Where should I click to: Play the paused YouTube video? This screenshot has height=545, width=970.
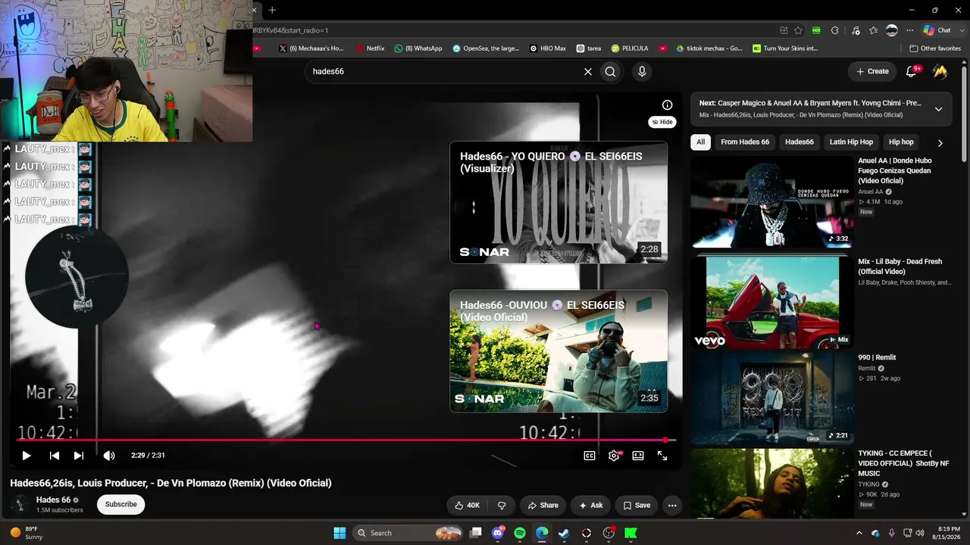click(27, 456)
